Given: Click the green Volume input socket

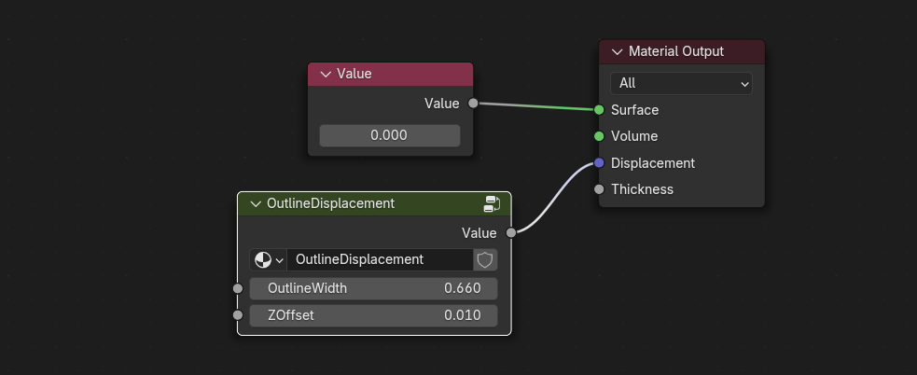Looking at the screenshot, I should point(599,136).
